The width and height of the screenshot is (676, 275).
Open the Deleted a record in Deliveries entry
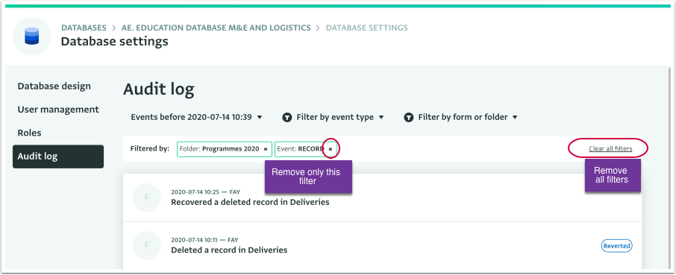point(383,245)
